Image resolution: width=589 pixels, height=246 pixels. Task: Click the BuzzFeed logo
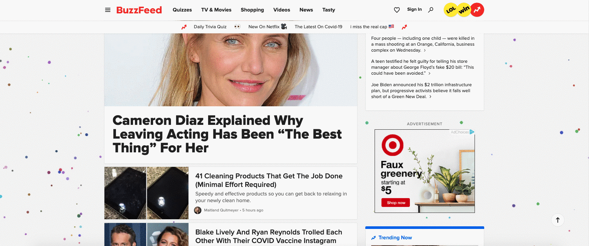(x=139, y=10)
